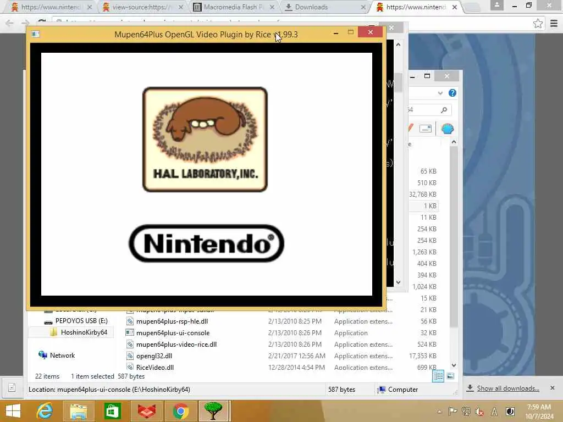Screen dimensions: 563x422
Task: Open Internet Explorer from the taskbar
Action: pos(45,411)
